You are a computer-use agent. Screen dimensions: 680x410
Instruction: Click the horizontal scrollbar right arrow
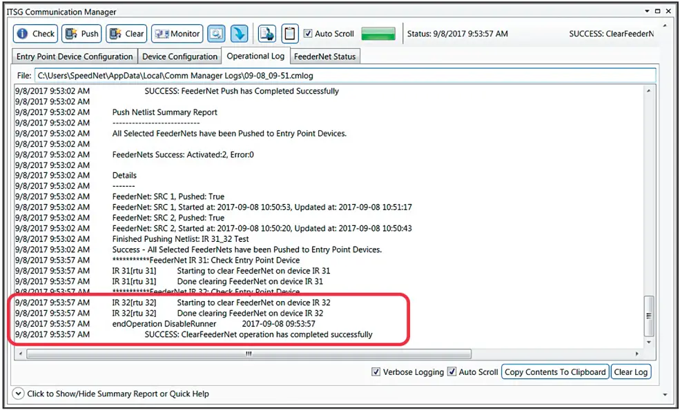[637, 353]
